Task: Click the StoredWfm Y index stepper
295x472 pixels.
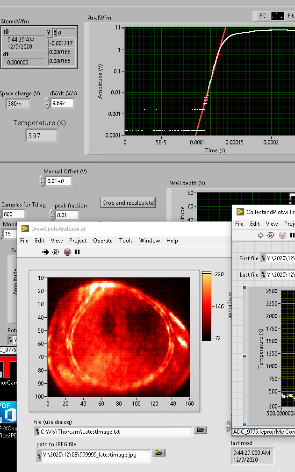Action: pyautogui.click(x=54, y=33)
